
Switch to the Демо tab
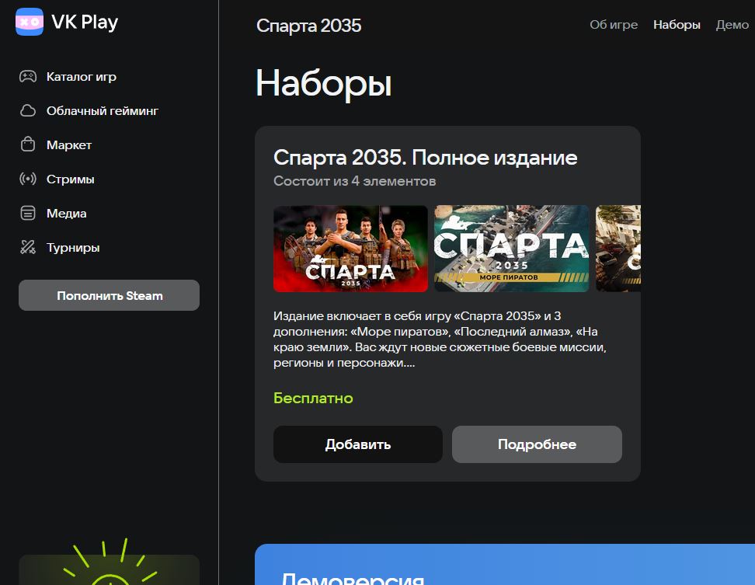(732, 25)
